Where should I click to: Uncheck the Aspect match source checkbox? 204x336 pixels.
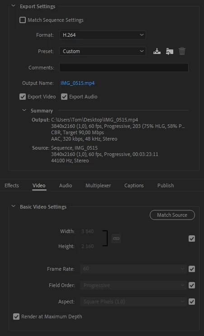(192, 302)
